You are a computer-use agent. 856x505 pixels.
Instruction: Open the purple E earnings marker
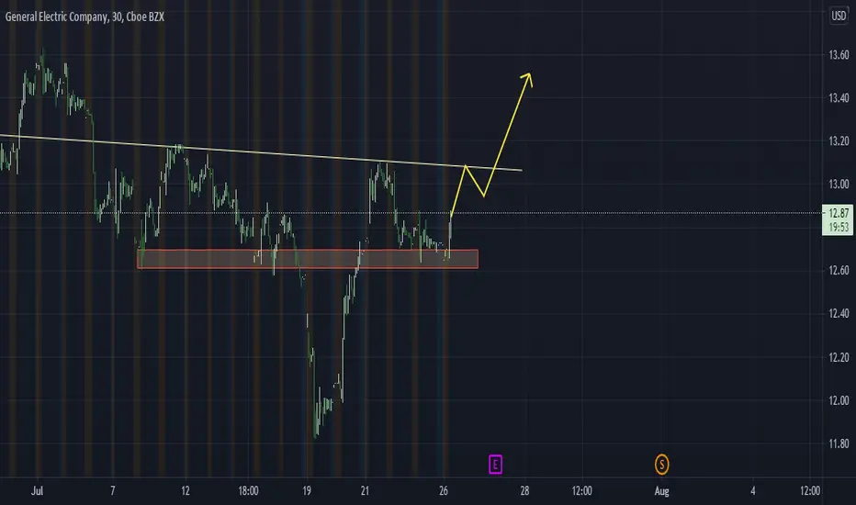[x=495, y=465]
